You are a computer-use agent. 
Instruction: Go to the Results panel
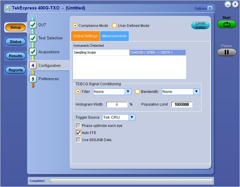coord(16,56)
